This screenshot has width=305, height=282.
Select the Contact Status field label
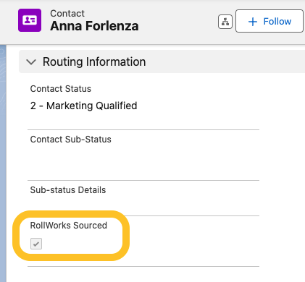point(61,89)
